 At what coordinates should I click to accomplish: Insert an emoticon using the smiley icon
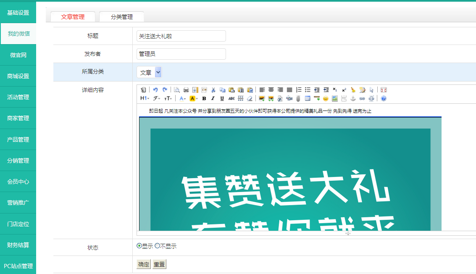[x=326, y=98]
